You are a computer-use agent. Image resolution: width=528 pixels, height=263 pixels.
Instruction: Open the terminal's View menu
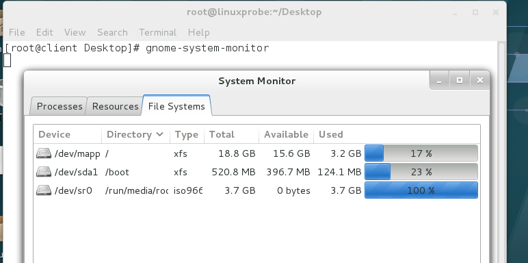coord(75,32)
